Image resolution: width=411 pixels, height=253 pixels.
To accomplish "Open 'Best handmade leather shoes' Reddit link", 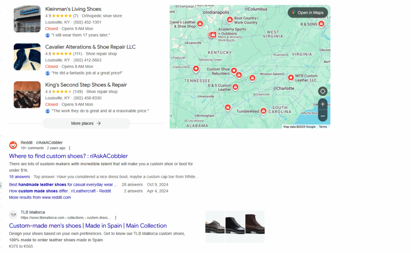I will [63, 185].
